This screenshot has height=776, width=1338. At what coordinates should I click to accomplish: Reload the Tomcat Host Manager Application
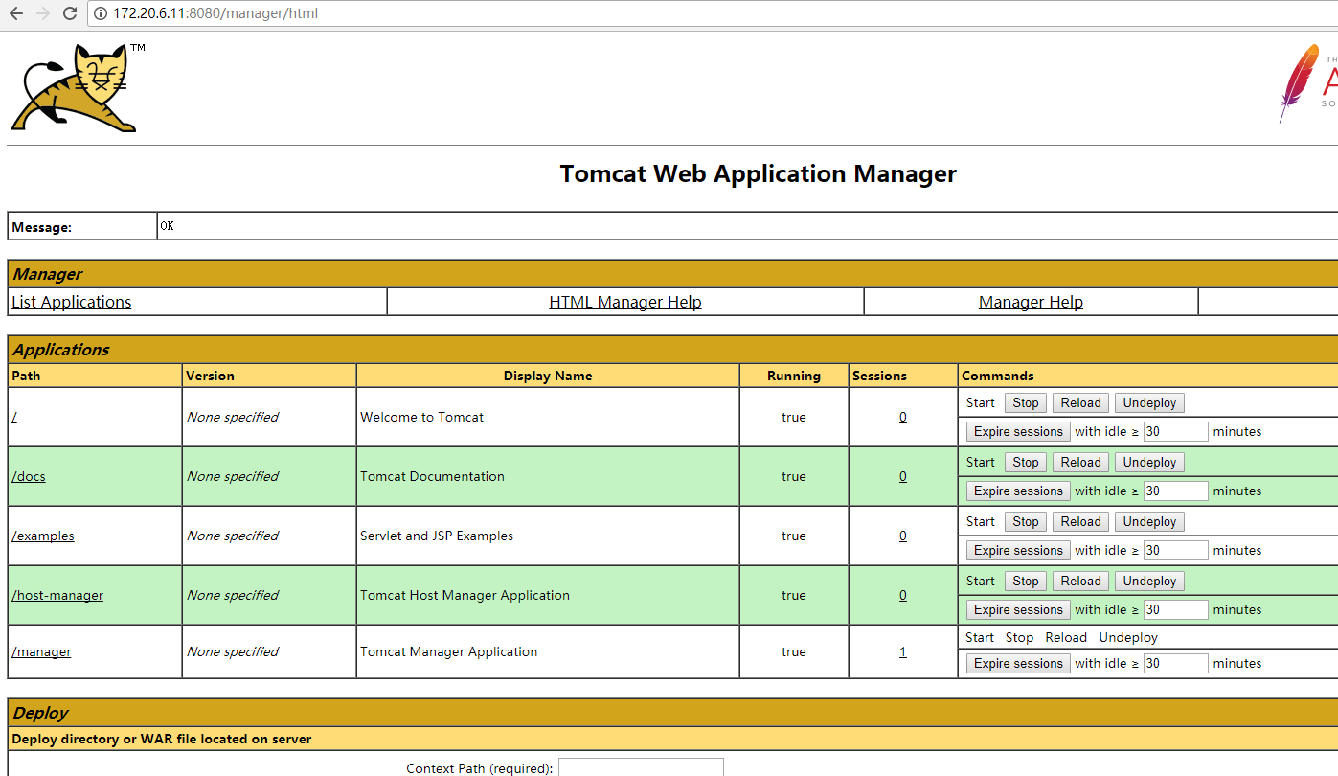coord(1081,582)
